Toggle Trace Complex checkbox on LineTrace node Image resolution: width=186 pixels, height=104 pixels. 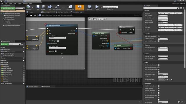point(58,41)
